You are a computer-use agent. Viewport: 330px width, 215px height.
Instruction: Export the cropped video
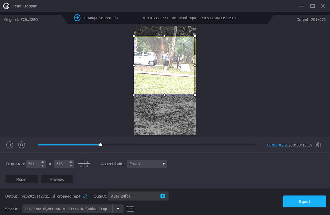(304, 201)
